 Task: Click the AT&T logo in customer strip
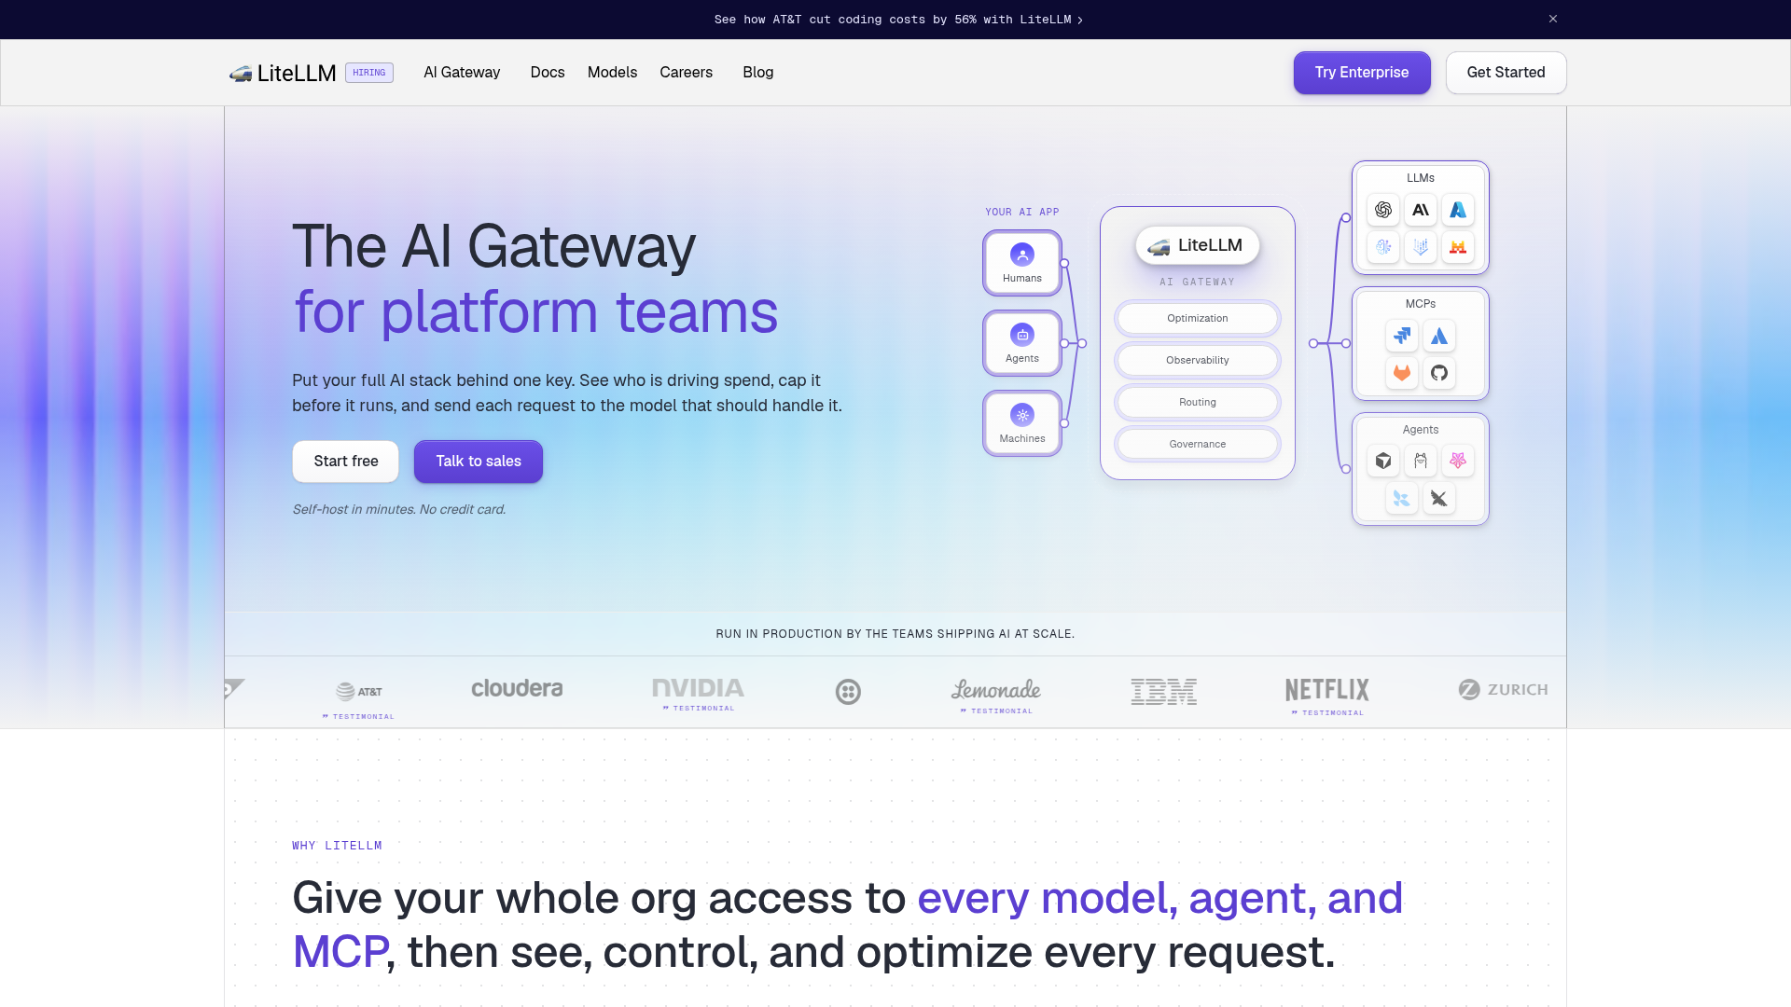[359, 692]
